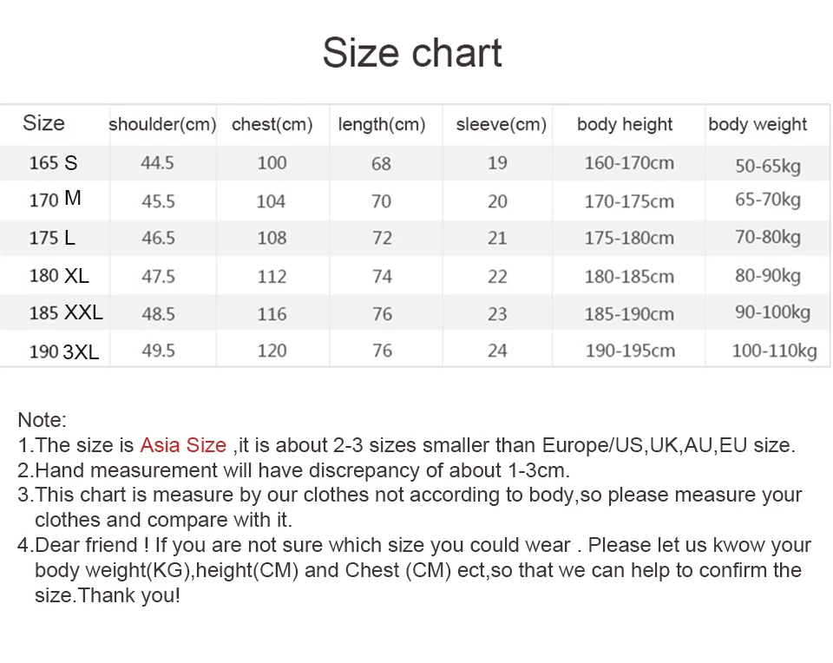Select the shoulder(cm) column header
The width and height of the screenshot is (833, 663).
click(162, 124)
